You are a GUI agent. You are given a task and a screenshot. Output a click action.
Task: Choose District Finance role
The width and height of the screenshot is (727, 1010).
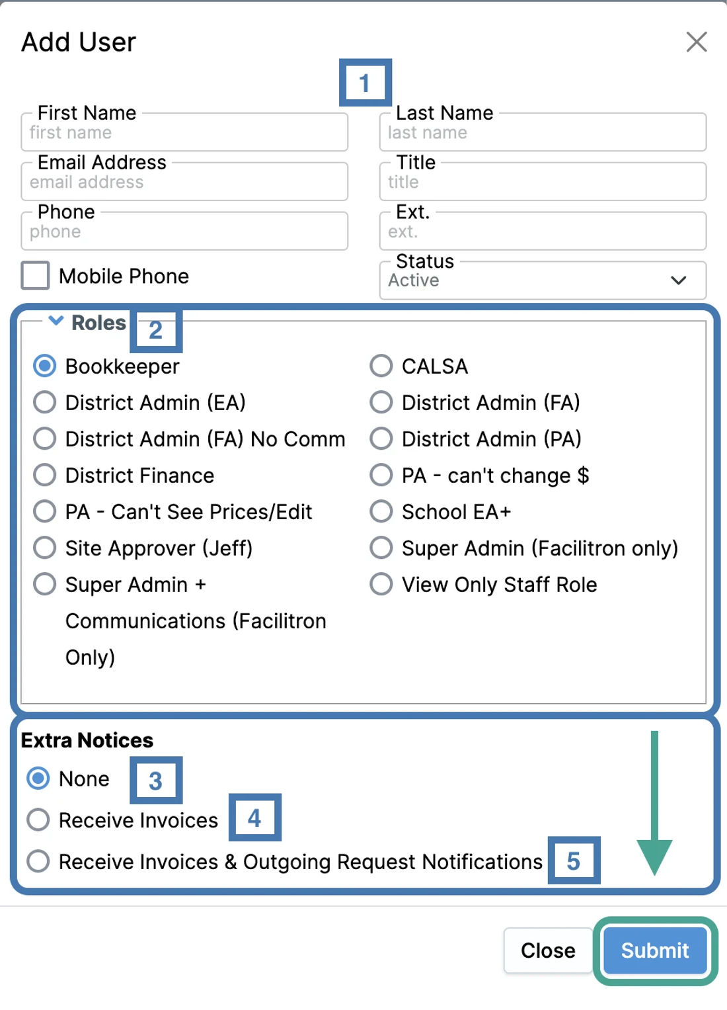point(44,475)
